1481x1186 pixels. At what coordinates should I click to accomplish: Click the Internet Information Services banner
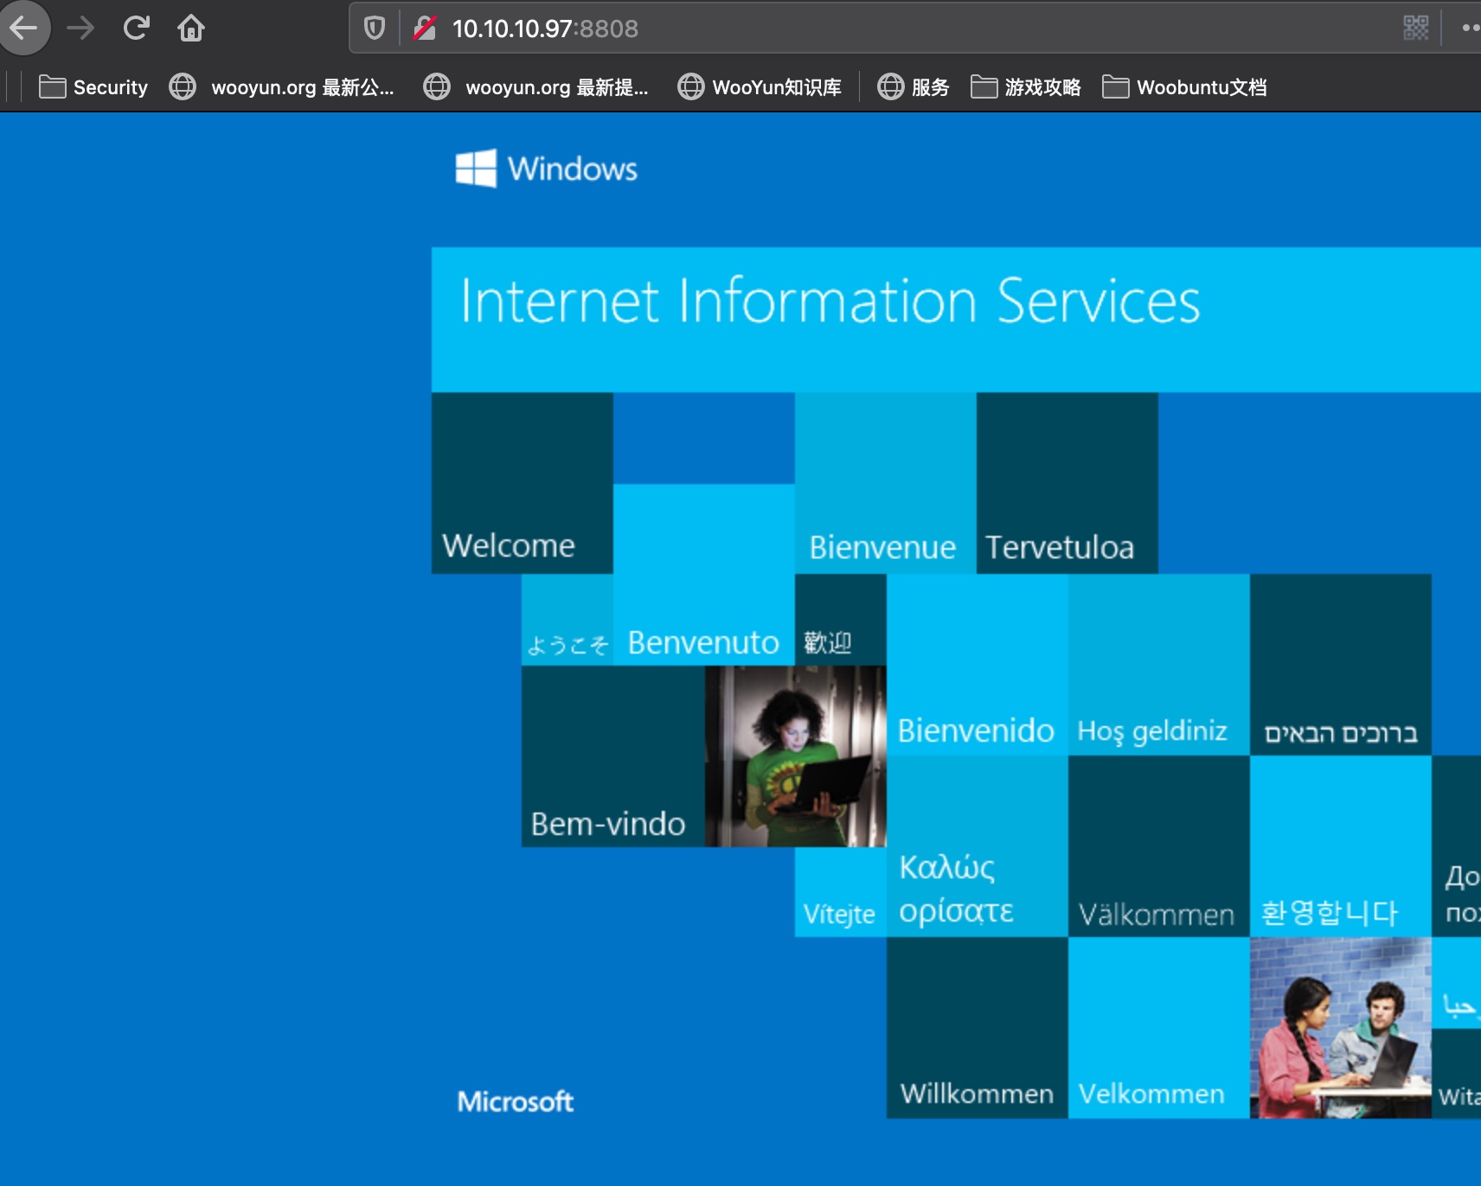pyautogui.click(x=956, y=320)
